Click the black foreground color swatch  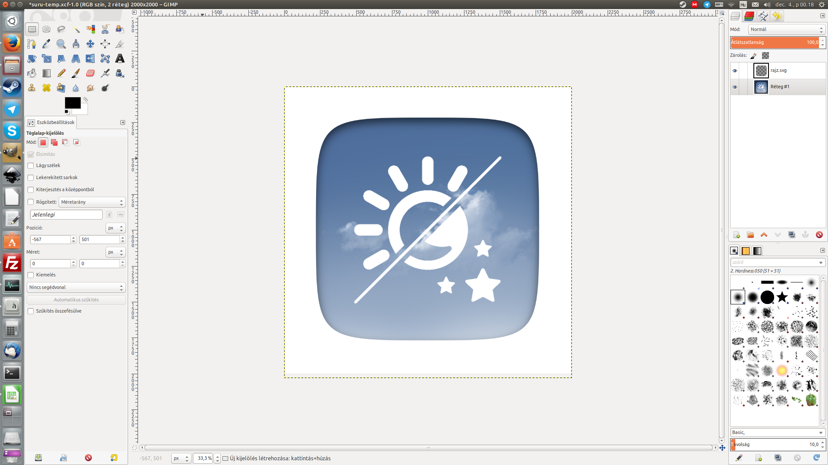(72, 102)
